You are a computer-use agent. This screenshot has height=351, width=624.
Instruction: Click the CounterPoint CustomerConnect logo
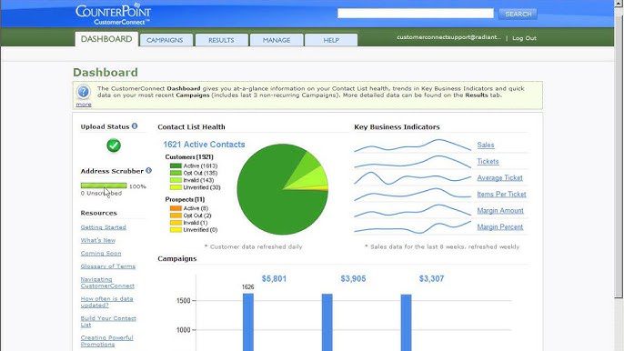point(113,15)
